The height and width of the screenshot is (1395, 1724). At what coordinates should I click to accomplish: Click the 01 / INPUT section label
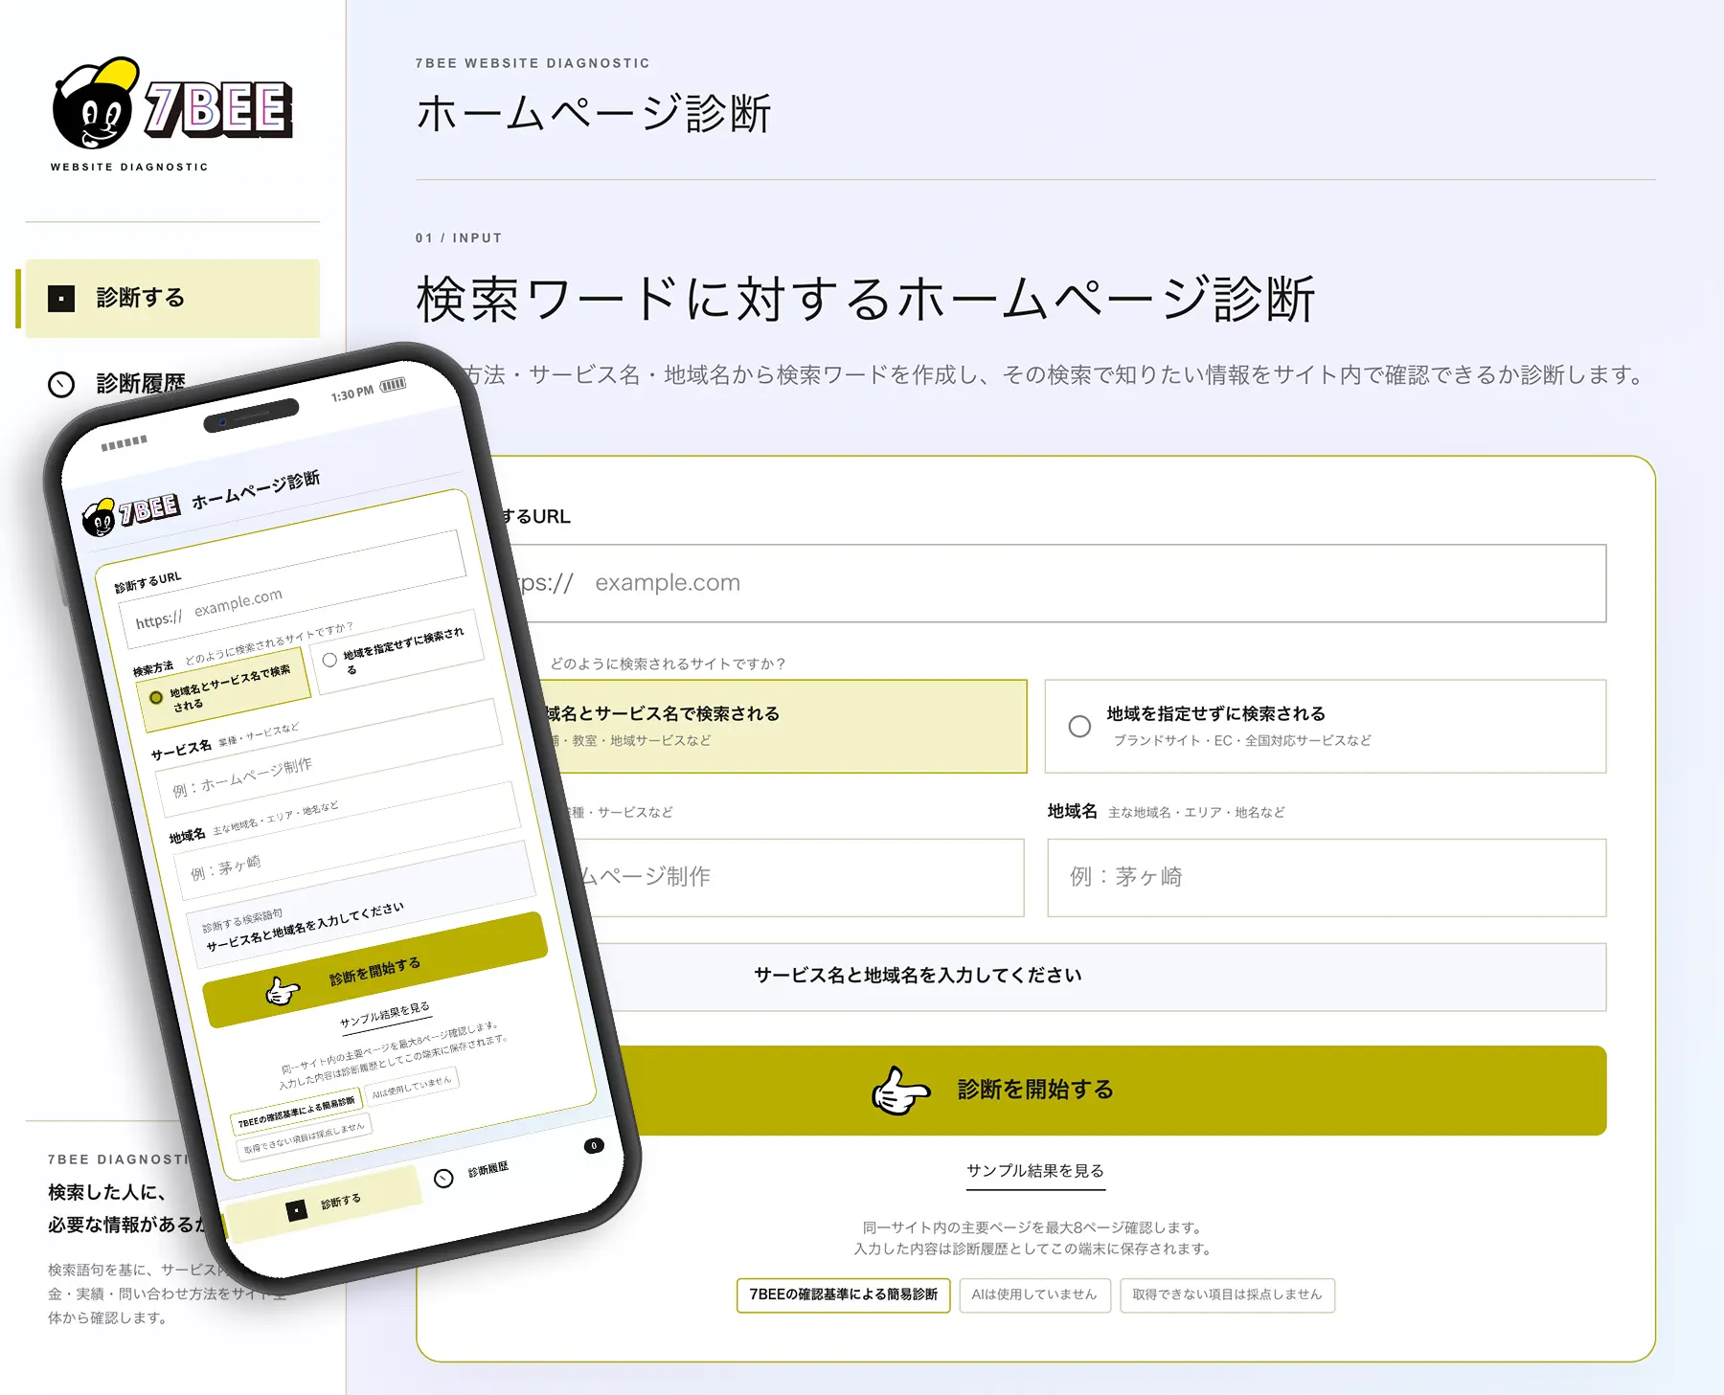[x=459, y=238]
